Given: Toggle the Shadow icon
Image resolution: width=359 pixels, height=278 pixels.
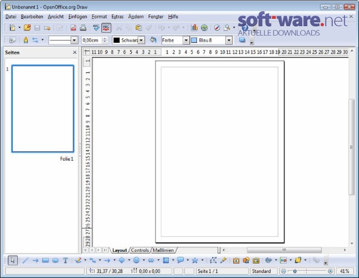Looking at the screenshot, I should click(x=242, y=40).
